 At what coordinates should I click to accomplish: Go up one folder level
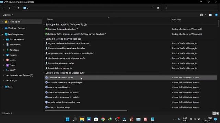tap(19, 8)
